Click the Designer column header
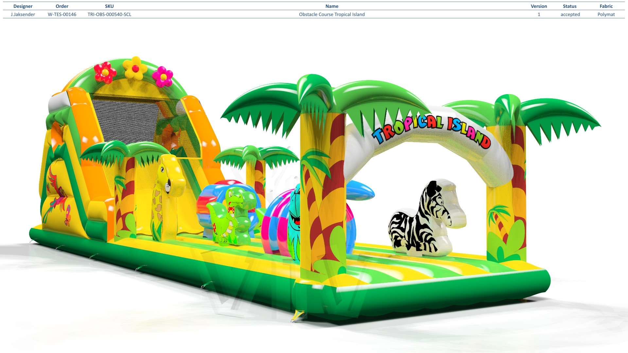The image size is (628, 353). point(23,6)
